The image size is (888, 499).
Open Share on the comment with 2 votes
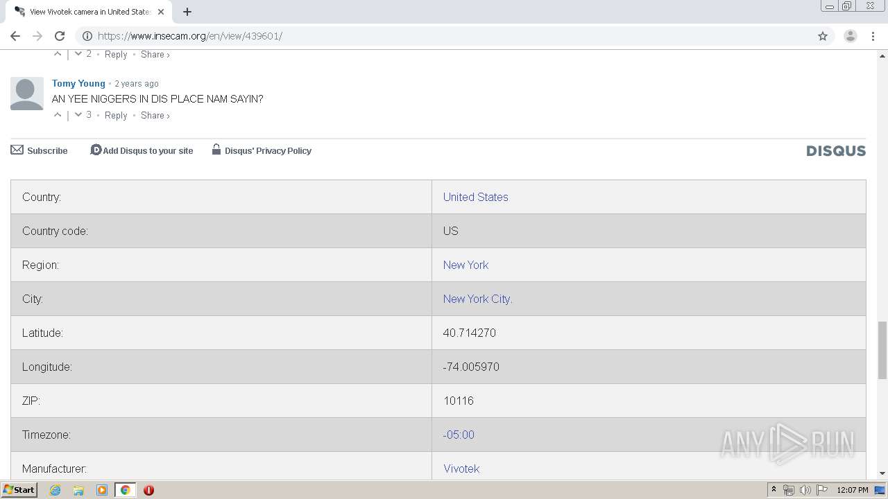pos(155,55)
